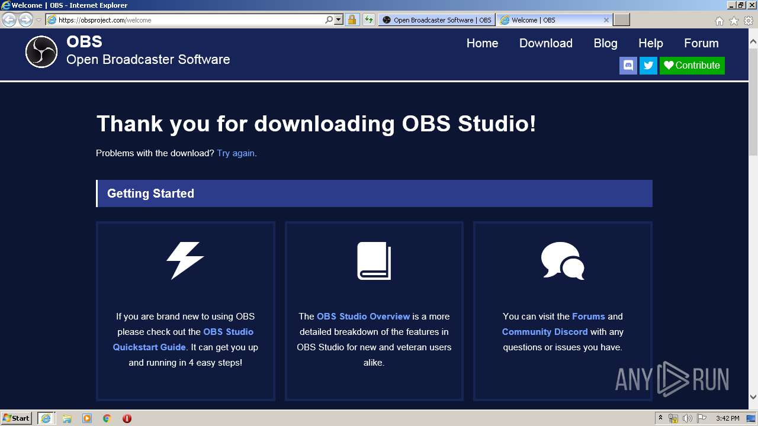Go forward with the browser Forward arrow
758x426 pixels.
coord(25,20)
